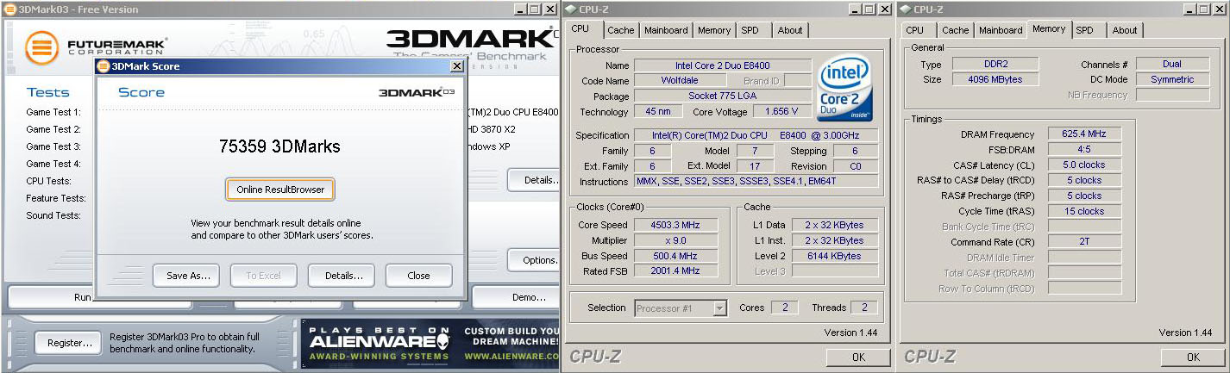Click Revision value C0

pyautogui.click(x=856, y=166)
